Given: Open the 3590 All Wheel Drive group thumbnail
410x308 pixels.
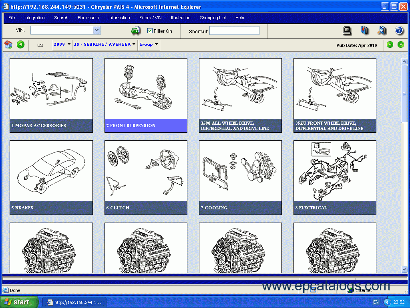Looking at the screenshot, I should tap(240, 95).
